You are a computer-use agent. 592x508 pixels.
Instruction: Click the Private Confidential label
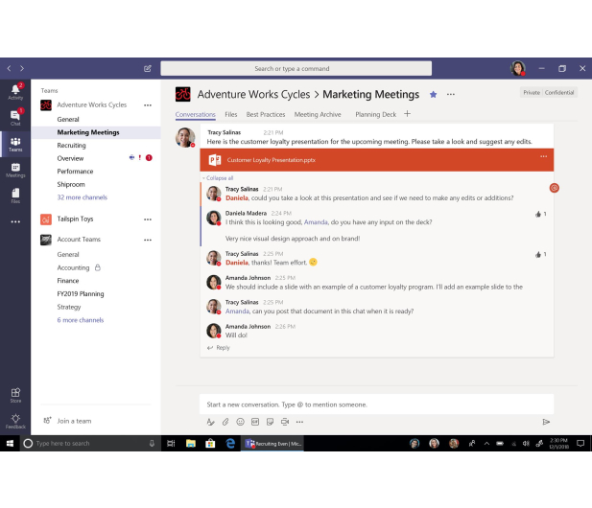click(x=548, y=92)
